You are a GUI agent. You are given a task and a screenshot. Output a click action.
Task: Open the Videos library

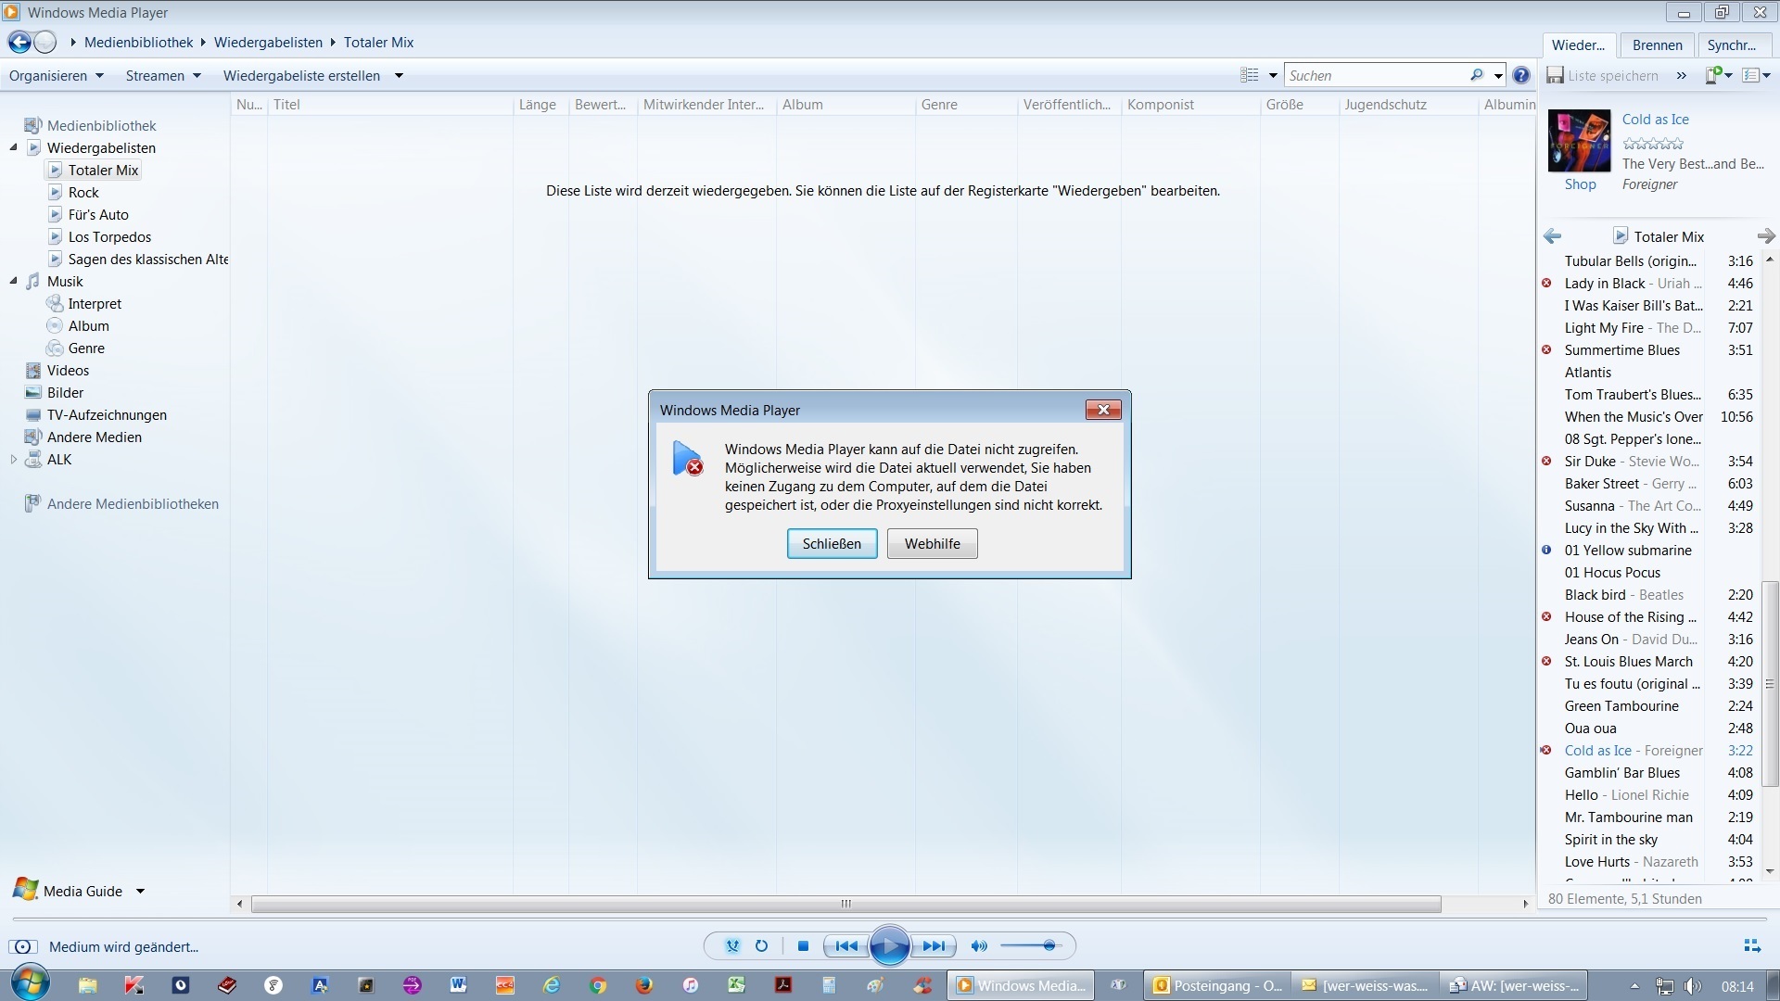click(68, 371)
